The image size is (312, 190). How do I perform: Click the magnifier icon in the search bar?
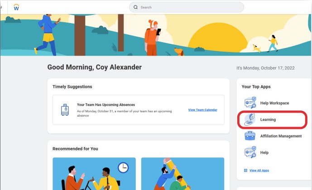click(135, 7)
